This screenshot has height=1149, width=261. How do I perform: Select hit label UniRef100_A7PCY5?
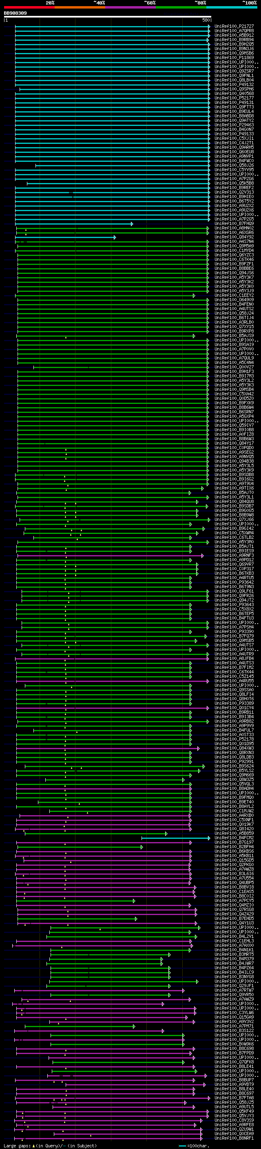click(x=234, y=900)
